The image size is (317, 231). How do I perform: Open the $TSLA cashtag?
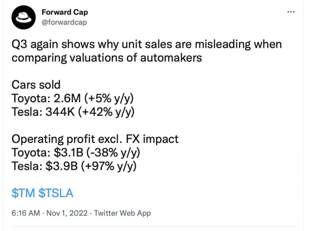pyautogui.click(x=56, y=193)
